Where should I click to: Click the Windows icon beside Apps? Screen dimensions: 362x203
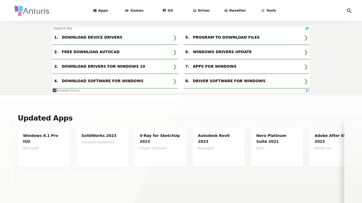(x=95, y=11)
